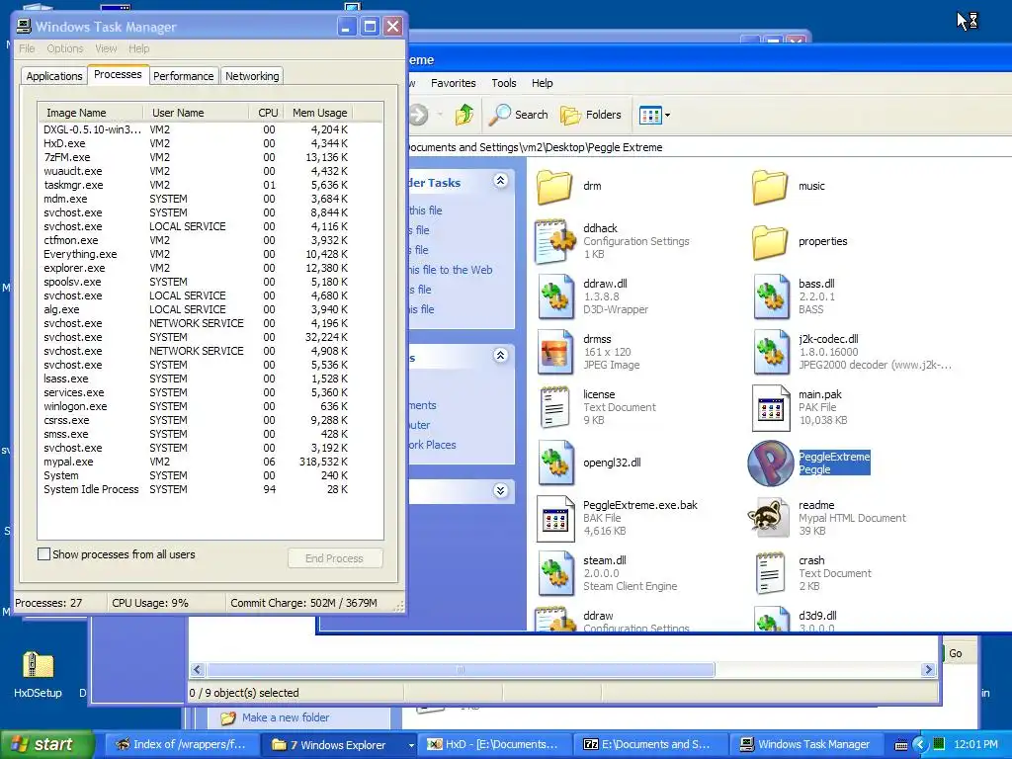
Task: Sort processes by Mem Usage column
Action: coord(319,113)
